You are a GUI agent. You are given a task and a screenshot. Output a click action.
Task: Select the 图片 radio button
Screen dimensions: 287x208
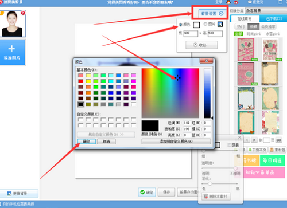coord(205,24)
